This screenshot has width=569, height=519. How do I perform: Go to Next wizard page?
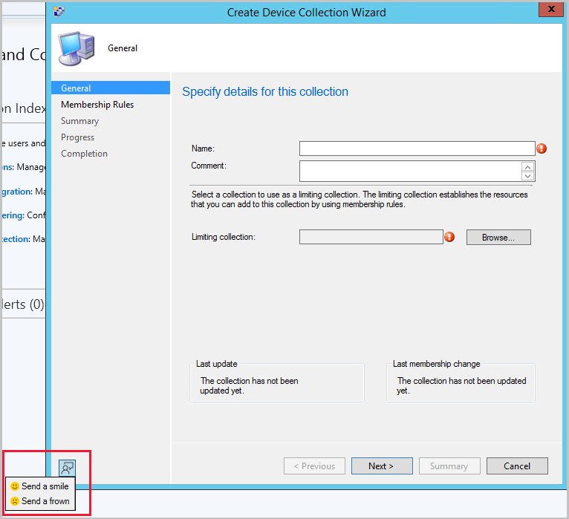pos(382,466)
